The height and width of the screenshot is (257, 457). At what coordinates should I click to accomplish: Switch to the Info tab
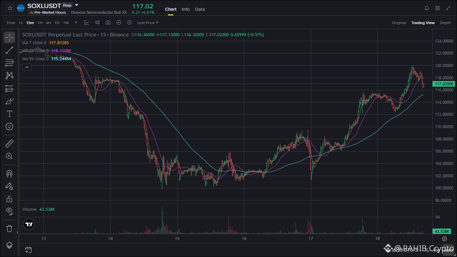tap(186, 9)
